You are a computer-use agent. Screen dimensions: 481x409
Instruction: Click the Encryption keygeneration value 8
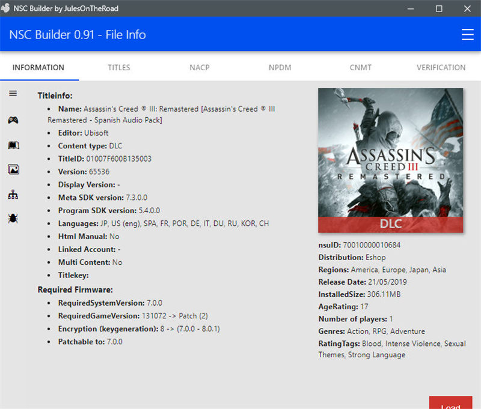coord(162,329)
